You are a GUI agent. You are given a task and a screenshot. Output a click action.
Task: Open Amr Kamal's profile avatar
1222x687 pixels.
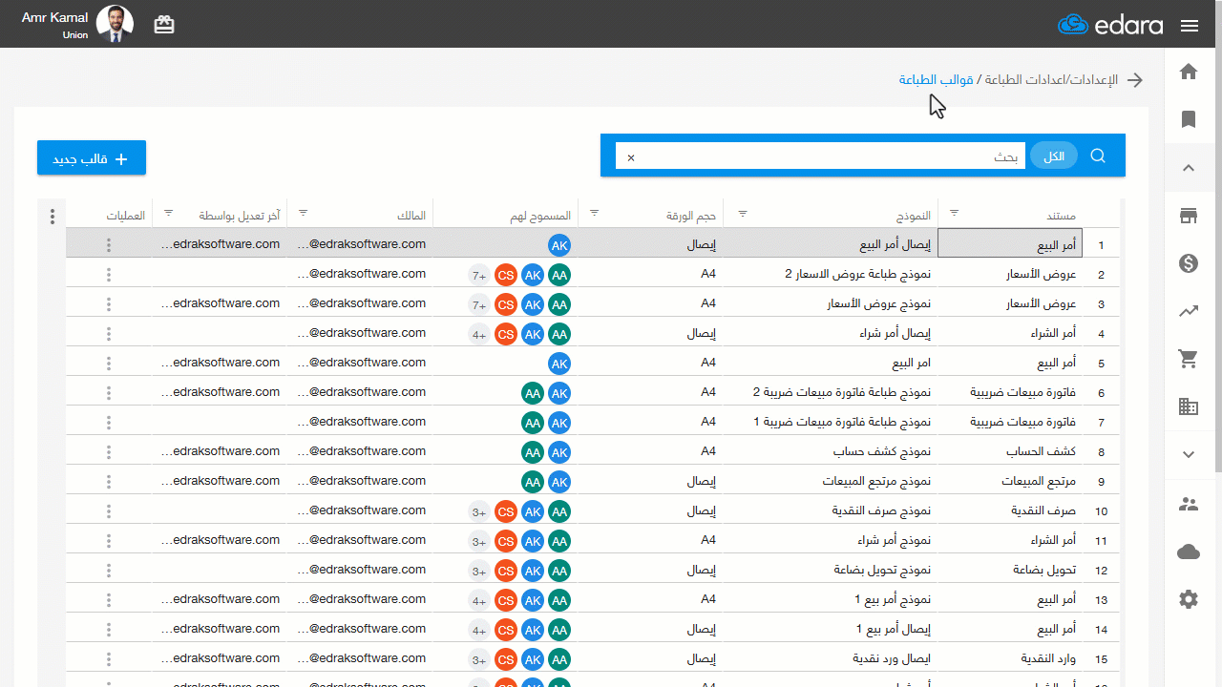click(x=116, y=24)
